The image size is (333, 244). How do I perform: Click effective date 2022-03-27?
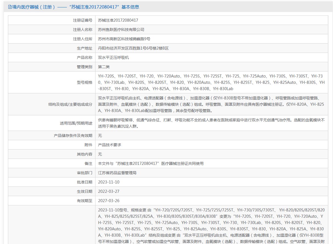pyautogui.click(x=109, y=191)
